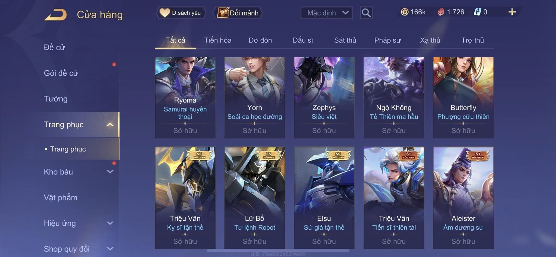Open Tướng in the sidebar
Screen dimensions: 556x257
[56, 99]
